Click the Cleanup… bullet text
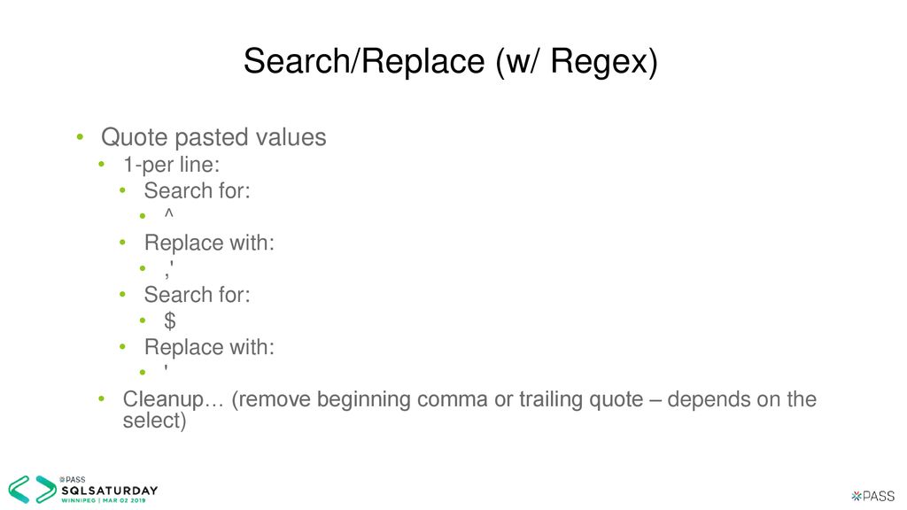 (469, 409)
